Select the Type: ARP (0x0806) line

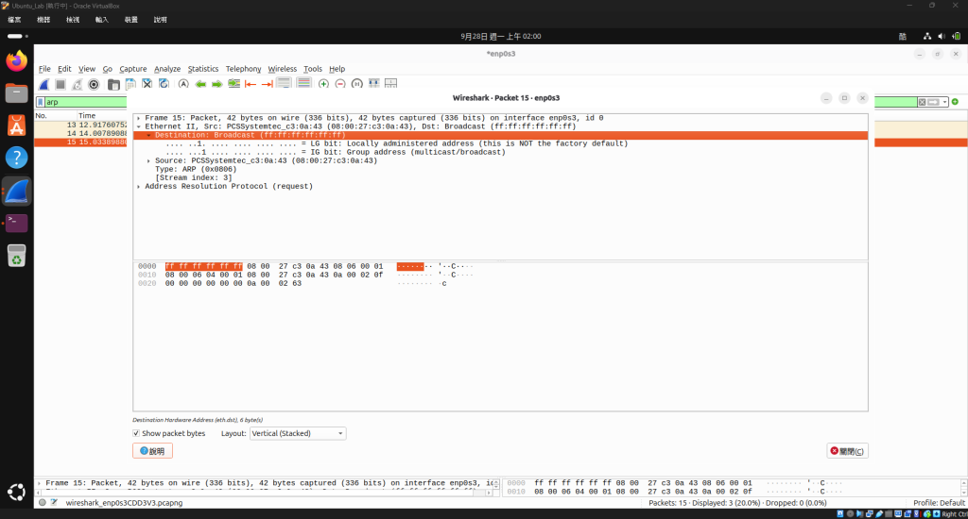[196, 170]
